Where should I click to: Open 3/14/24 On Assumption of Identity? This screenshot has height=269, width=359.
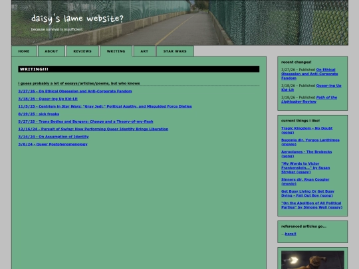point(53,136)
